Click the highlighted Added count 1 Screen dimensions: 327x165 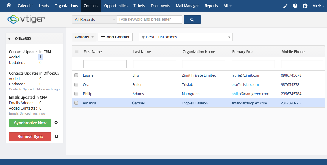point(41,57)
